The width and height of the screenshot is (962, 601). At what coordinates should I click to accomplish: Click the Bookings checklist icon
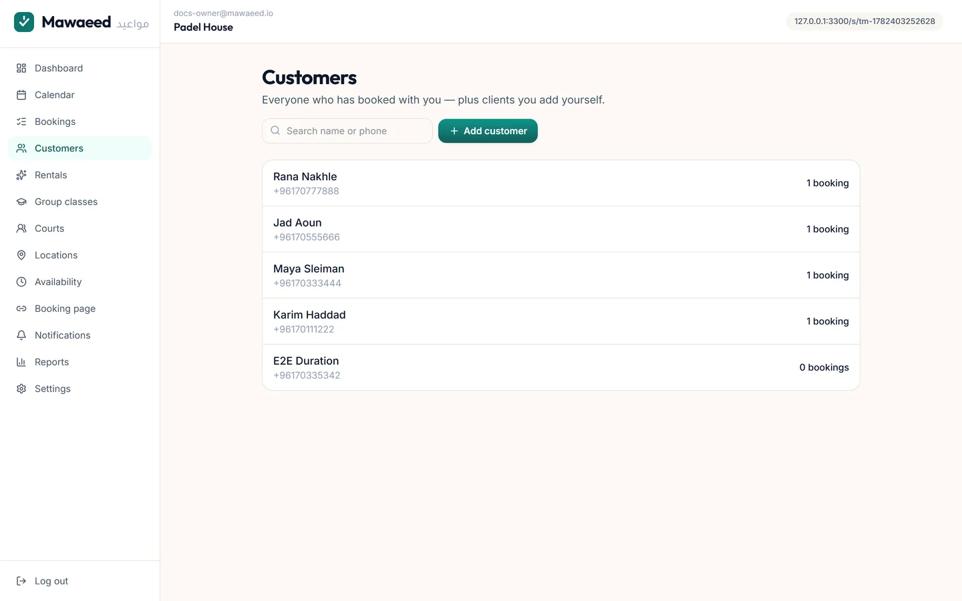click(21, 122)
